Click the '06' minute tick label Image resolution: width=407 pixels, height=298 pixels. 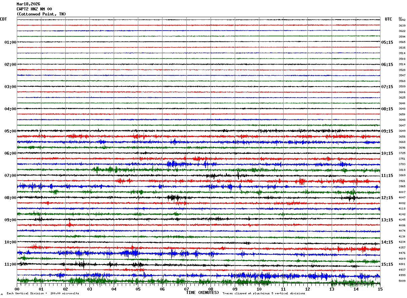click(162, 289)
